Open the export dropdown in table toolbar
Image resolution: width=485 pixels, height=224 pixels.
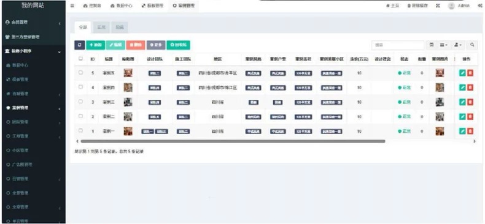(458, 45)
